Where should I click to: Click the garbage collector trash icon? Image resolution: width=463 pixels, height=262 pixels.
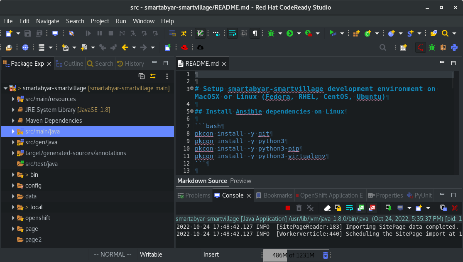(x=326, y=255)
